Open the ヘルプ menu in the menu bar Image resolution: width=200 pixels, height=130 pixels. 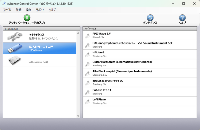click(52, 10)
